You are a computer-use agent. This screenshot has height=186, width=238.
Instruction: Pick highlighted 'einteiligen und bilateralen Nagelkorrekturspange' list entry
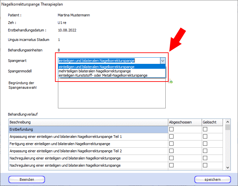click(96, 67)
